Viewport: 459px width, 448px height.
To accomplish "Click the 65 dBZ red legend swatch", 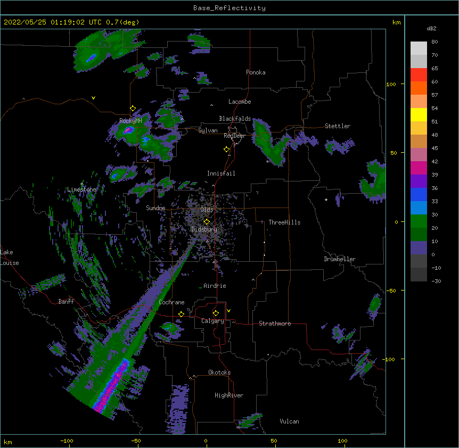I will point(419,75).
